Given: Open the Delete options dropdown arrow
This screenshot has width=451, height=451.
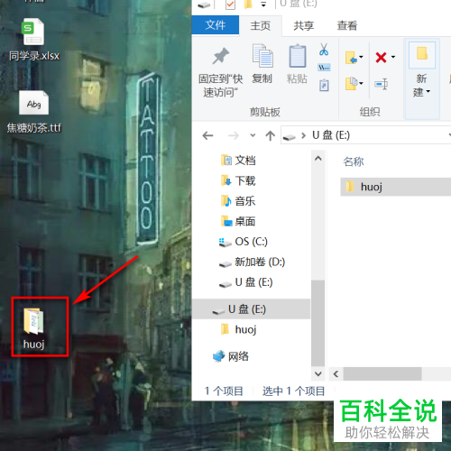Looking at the screenshot, I should (393, 57).
